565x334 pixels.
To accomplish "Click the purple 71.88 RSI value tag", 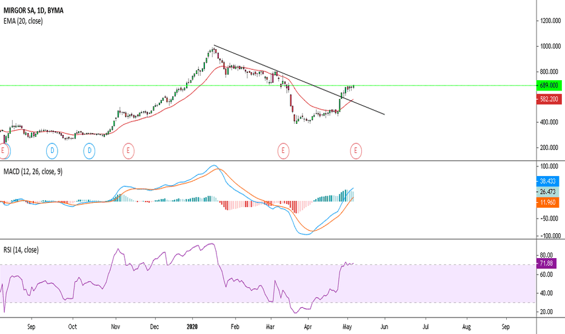I will tap(546, 263).
